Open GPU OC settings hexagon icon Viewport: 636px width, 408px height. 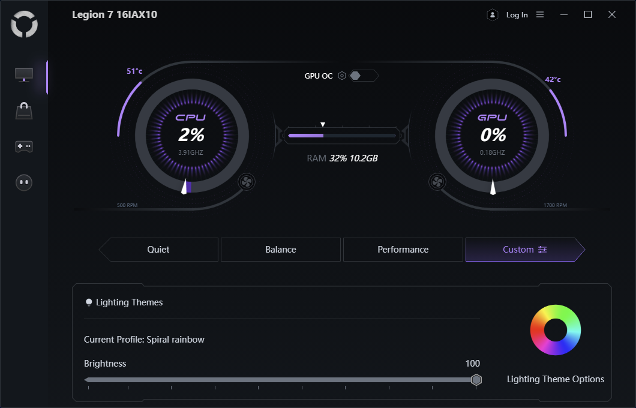342,76
